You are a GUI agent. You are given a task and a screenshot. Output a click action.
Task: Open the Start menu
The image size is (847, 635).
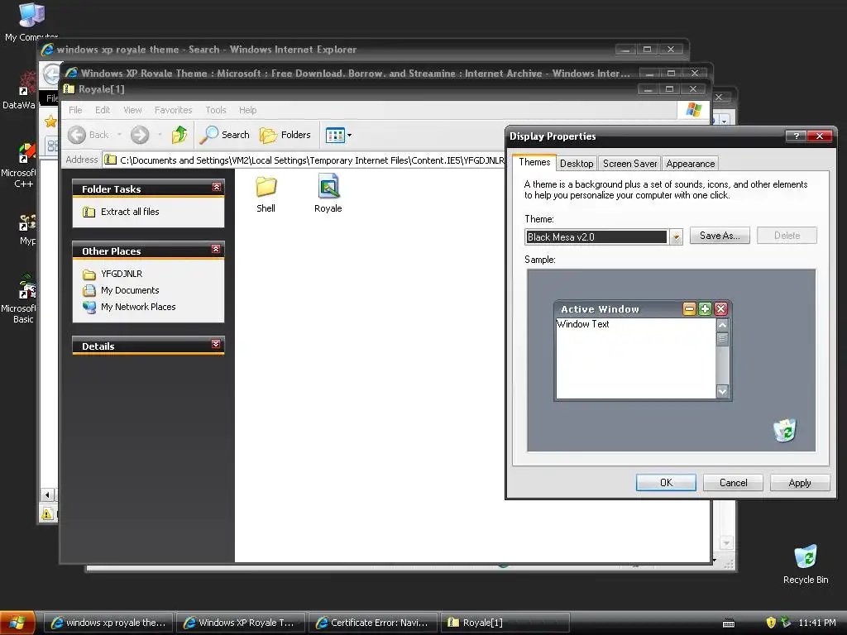(x=17, y=623)
